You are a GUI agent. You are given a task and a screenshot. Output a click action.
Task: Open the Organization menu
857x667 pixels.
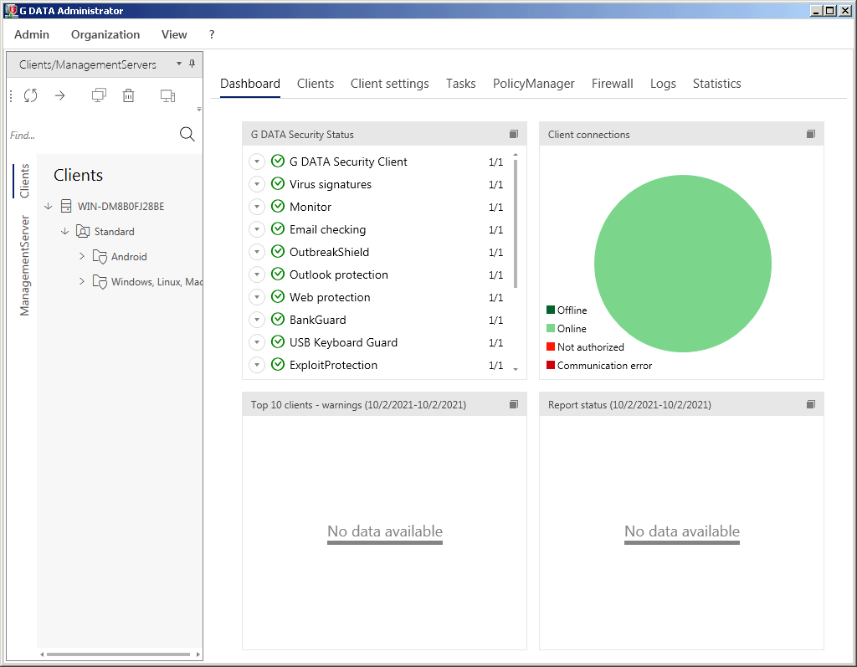click(x=105, y=34)
